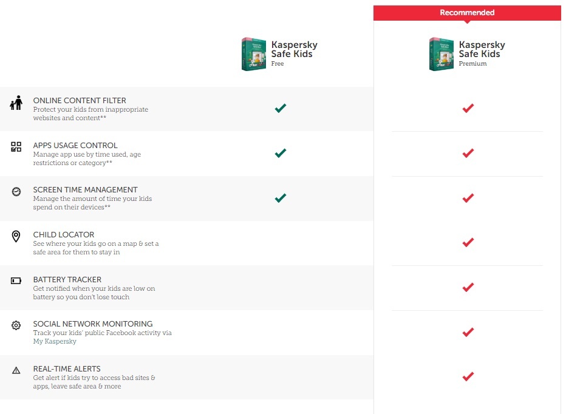Click the Screen Time Management clock icon

(x=16, y=191)
